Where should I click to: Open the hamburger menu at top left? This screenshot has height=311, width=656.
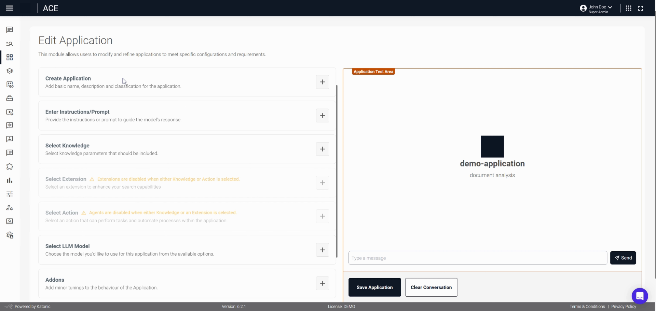pyautogui.click(x=10, y=8)
